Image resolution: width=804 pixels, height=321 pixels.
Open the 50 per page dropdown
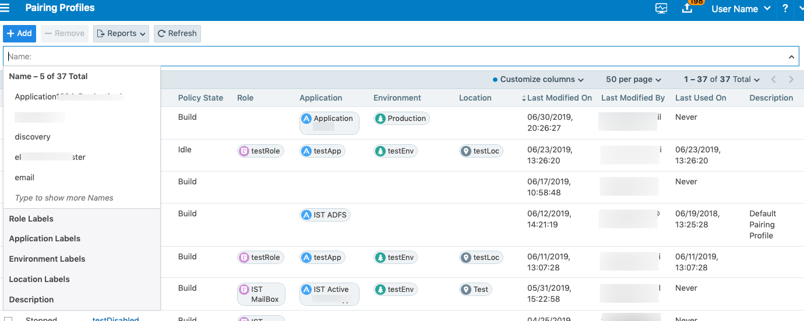click(633, 80)
